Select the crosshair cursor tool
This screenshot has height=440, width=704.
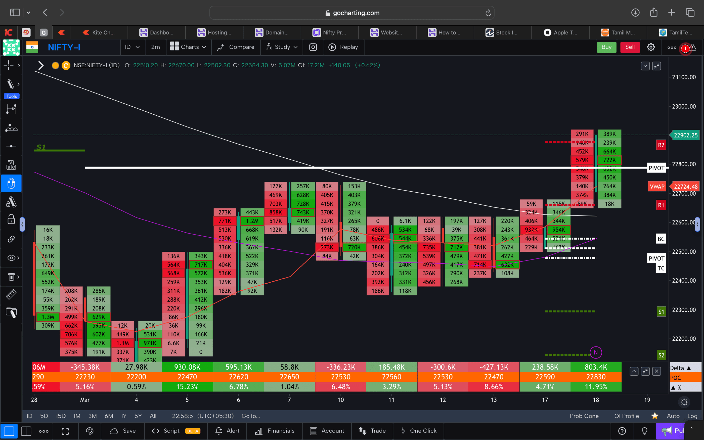(9, 65)
